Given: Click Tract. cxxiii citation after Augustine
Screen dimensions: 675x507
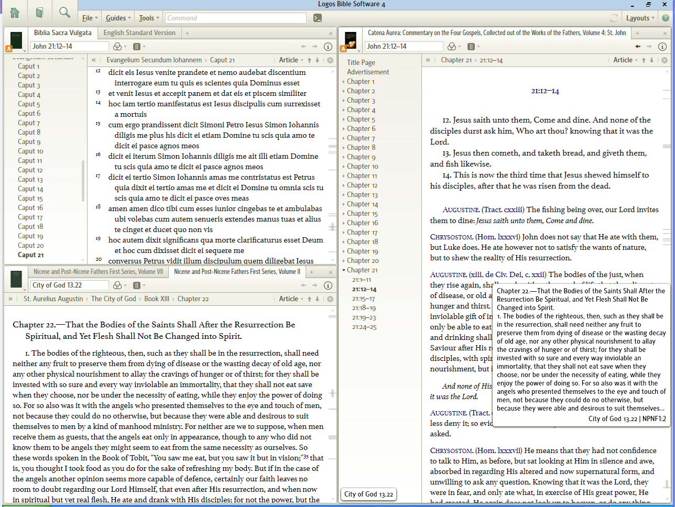Looking at the screenshot, I should pos(503,210).
